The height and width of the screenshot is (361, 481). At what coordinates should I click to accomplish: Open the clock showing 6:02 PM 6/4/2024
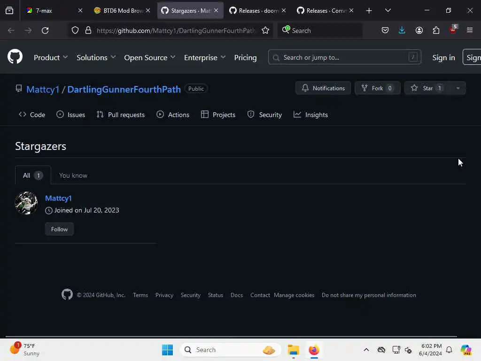[x=430, y=350]
